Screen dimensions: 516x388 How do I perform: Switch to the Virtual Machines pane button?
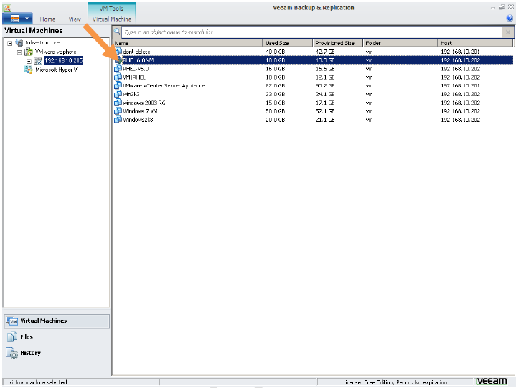(57, 321)
